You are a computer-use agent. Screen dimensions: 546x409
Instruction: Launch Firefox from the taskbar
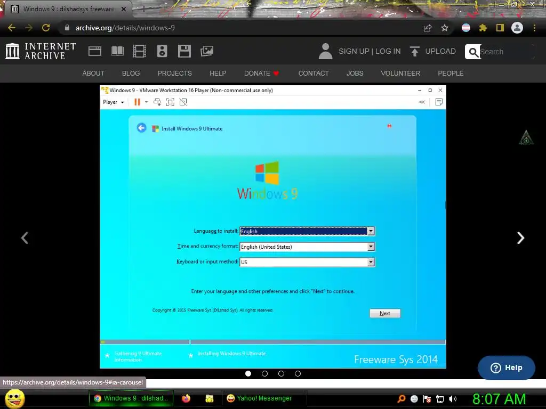point(186,398)
